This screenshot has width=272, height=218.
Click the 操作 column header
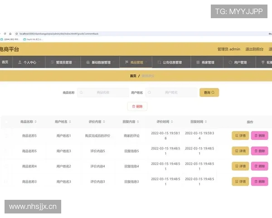point(250,122)
